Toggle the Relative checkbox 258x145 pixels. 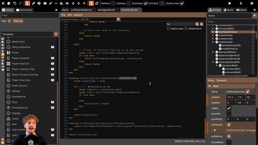113,3
